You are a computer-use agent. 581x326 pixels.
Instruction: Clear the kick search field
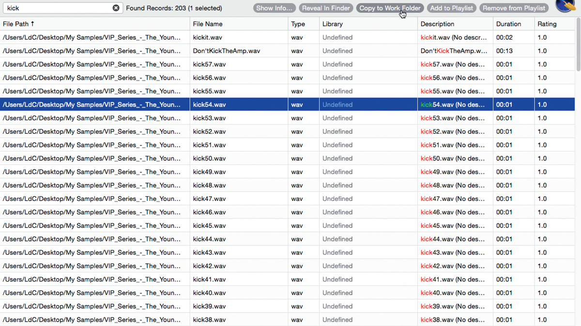pos(116,8)
